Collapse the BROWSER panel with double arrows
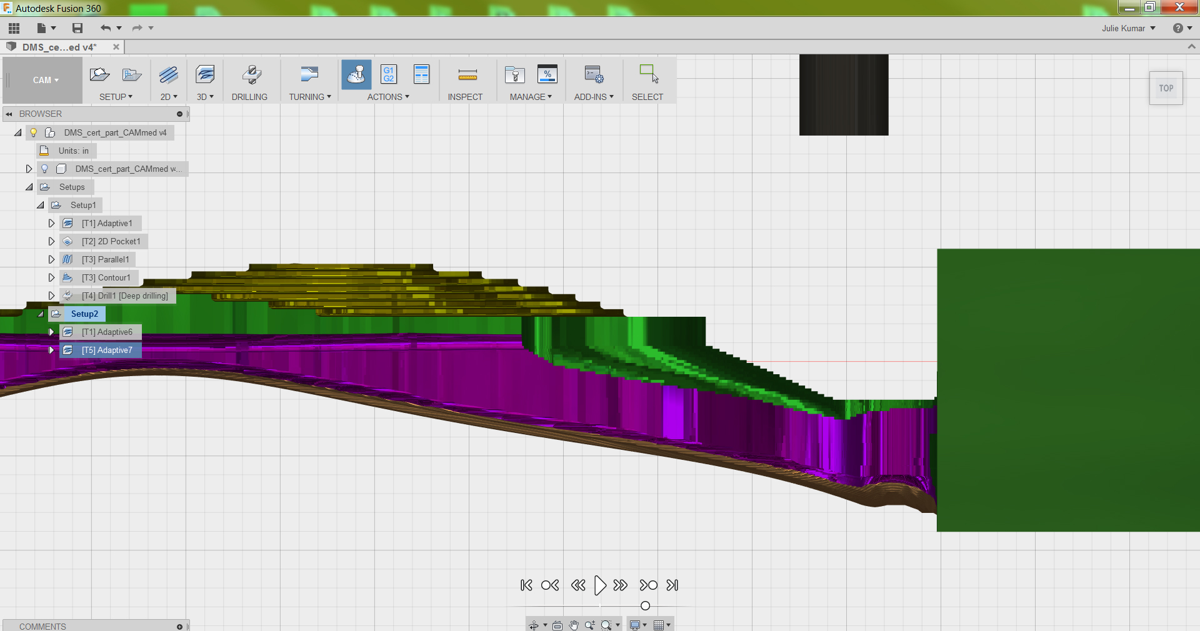The image size is (1200, 631). coord(9,114)
